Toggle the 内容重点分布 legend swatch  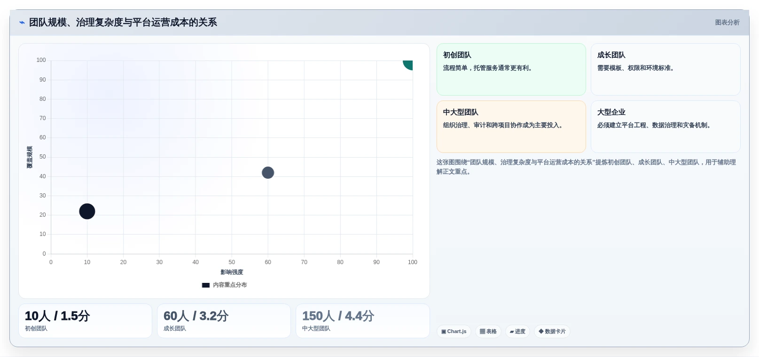point(206,285)
